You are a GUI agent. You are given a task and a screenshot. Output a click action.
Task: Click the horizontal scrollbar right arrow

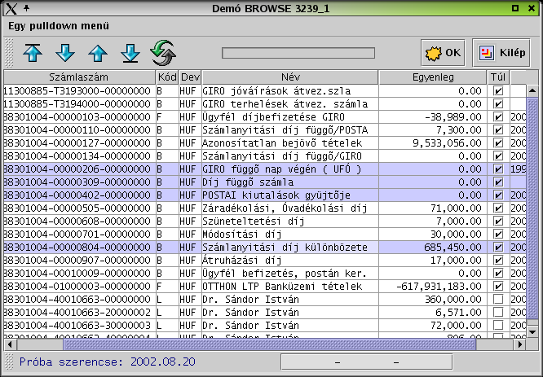(x=520, y=344)
